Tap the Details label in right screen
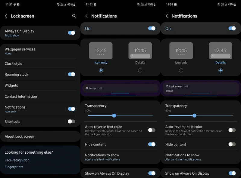The height and width of the screenshot is (178, 241). [221, 63]
